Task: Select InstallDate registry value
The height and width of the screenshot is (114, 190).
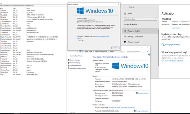Action: (4, 52)
